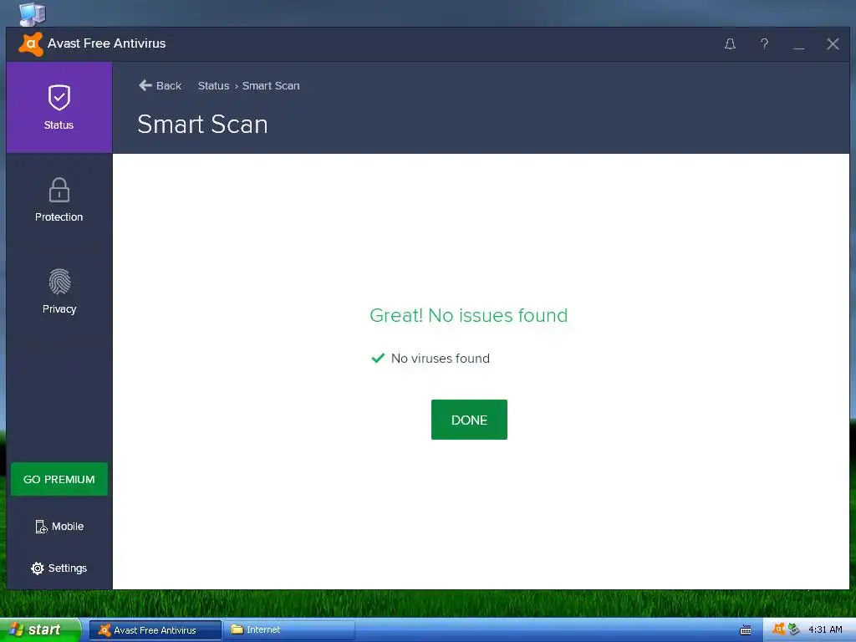The width and height of the screenshot is (856, 642).
Task: Select Avast Free Antivirus taskbar button
Action: click(155, 630)
